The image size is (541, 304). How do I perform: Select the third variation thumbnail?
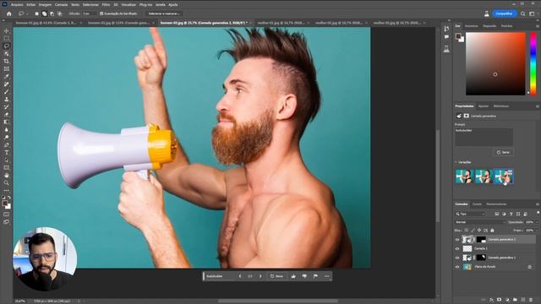click(504, 176)
